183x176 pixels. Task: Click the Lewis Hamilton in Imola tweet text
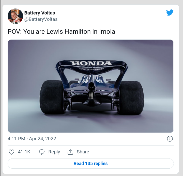coord(62,32)
